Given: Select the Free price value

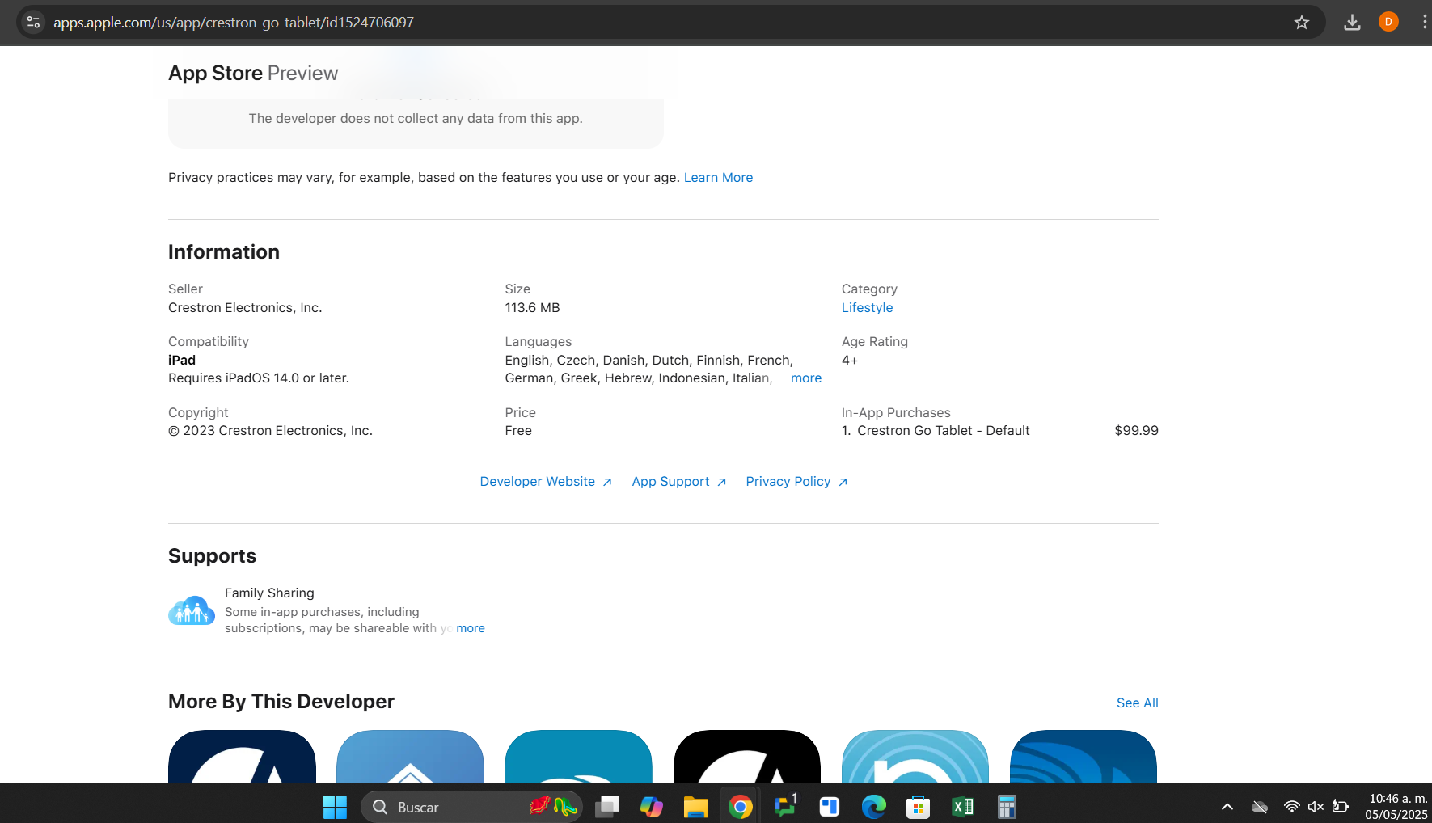Looking at the screenshot, I should pyautogui.click(x=518, y=430).
